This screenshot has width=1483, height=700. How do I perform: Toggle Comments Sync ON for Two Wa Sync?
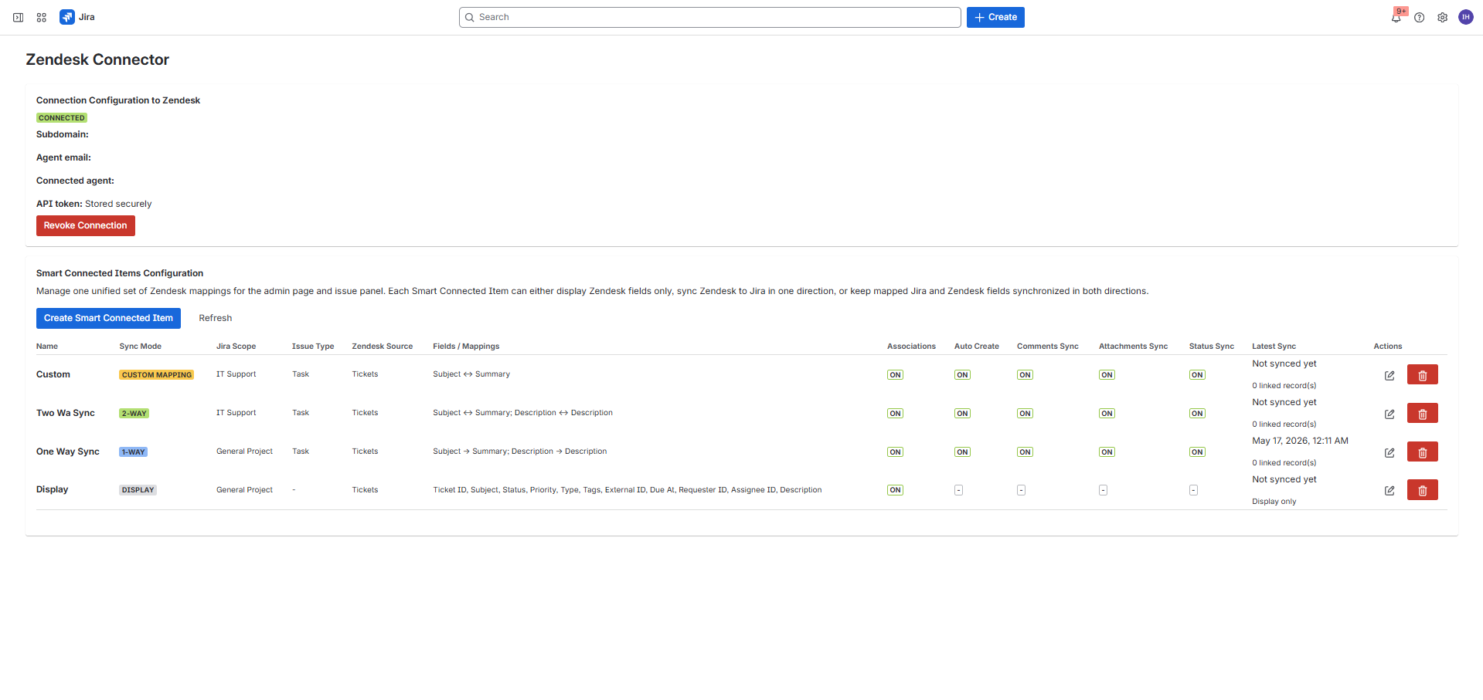pyautogui.click(x=1025, y=414)
